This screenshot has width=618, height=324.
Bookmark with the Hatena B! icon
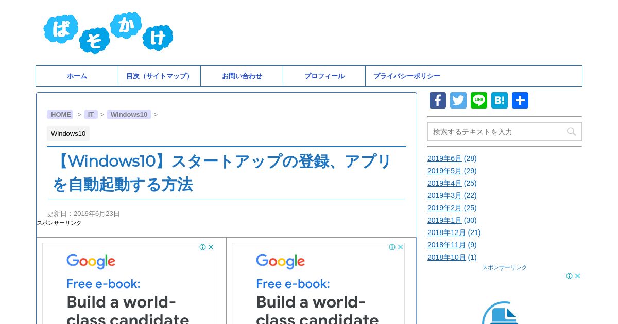click(500, 100)
